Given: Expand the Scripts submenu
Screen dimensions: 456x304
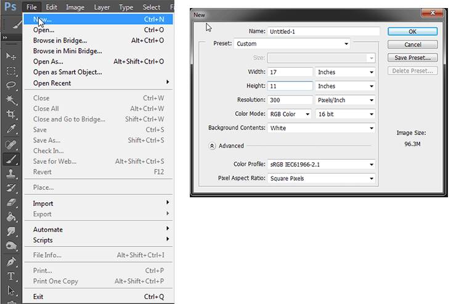Looking at the screenshot, I should click(99, 240).
